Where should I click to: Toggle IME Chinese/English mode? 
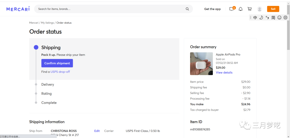click(255, 17)
